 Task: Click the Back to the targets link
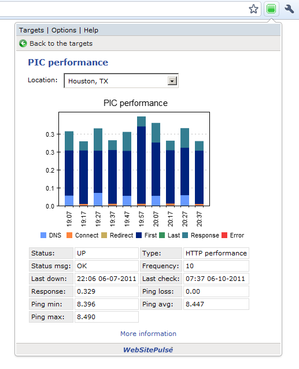pos(61,43)
